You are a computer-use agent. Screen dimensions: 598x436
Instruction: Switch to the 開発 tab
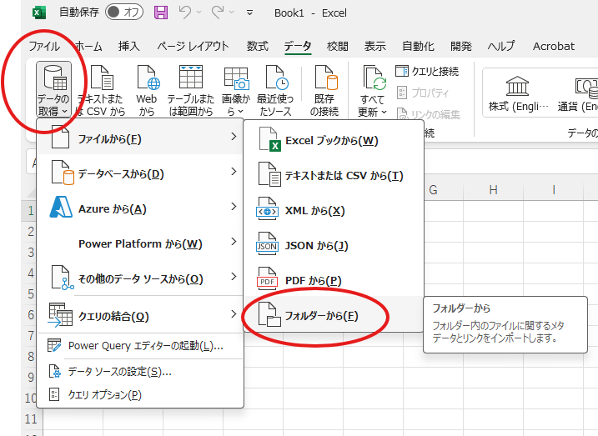461,47
